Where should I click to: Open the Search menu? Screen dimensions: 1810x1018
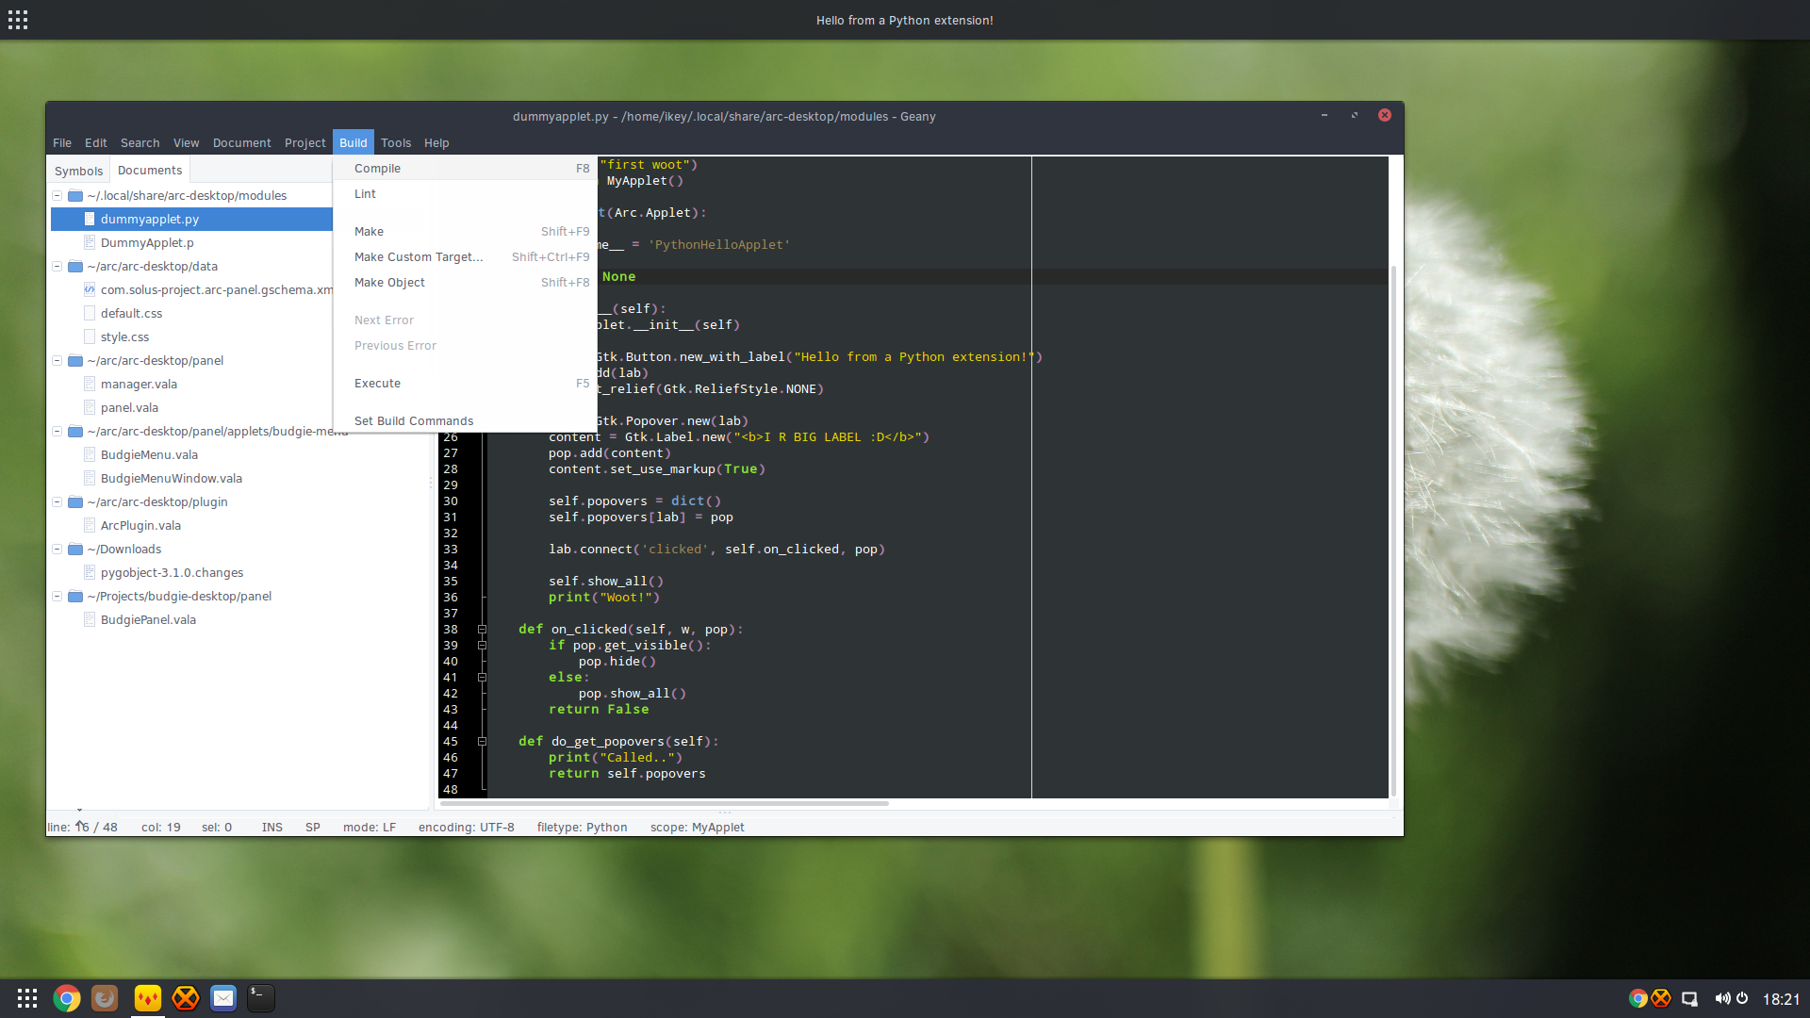[140, 143]
